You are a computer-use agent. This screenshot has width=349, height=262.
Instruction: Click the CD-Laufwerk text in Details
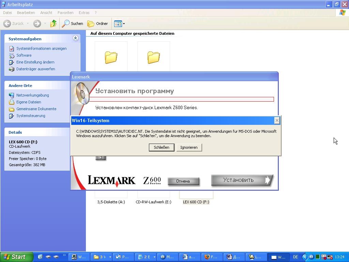tap(19, 146)
